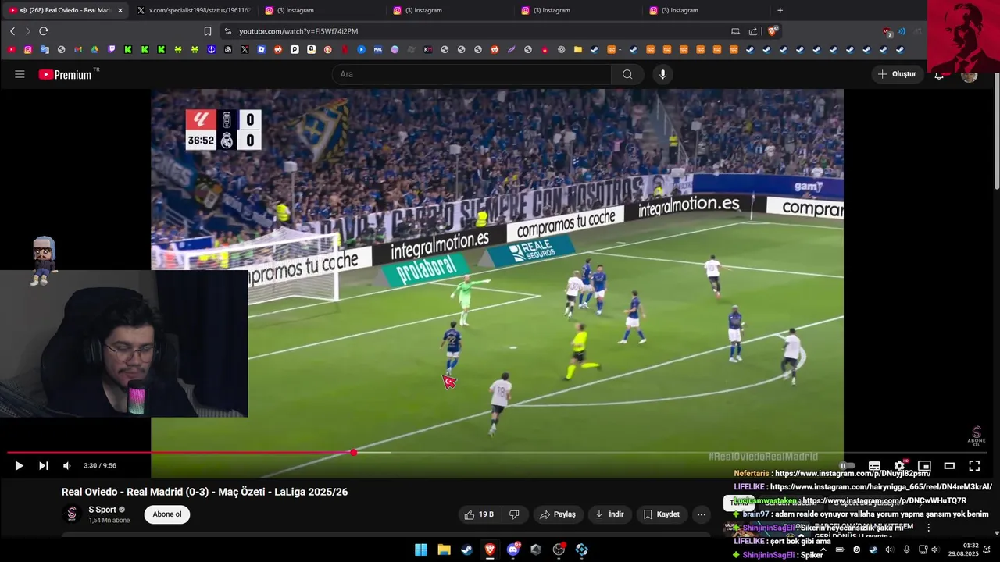Share the video via 'Paylaş'

click(558, 514)
